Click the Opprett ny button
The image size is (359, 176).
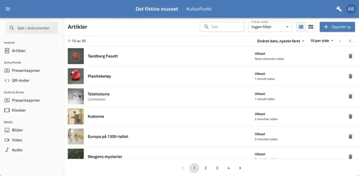point(337,27)
